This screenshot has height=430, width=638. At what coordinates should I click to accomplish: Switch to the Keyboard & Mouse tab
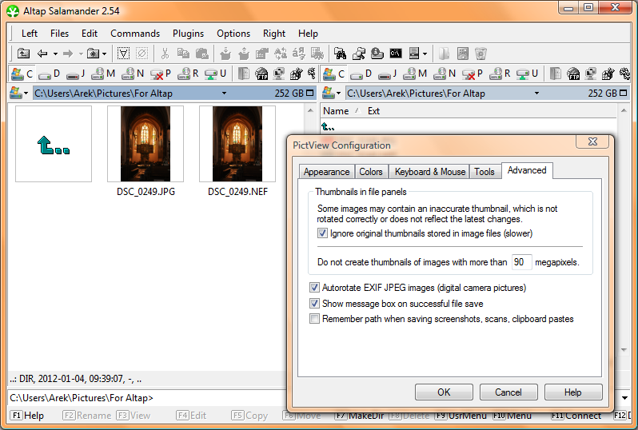[429, 172]
